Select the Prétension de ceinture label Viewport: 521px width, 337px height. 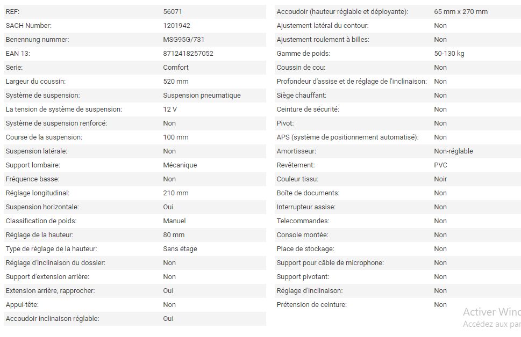[311, 305]
